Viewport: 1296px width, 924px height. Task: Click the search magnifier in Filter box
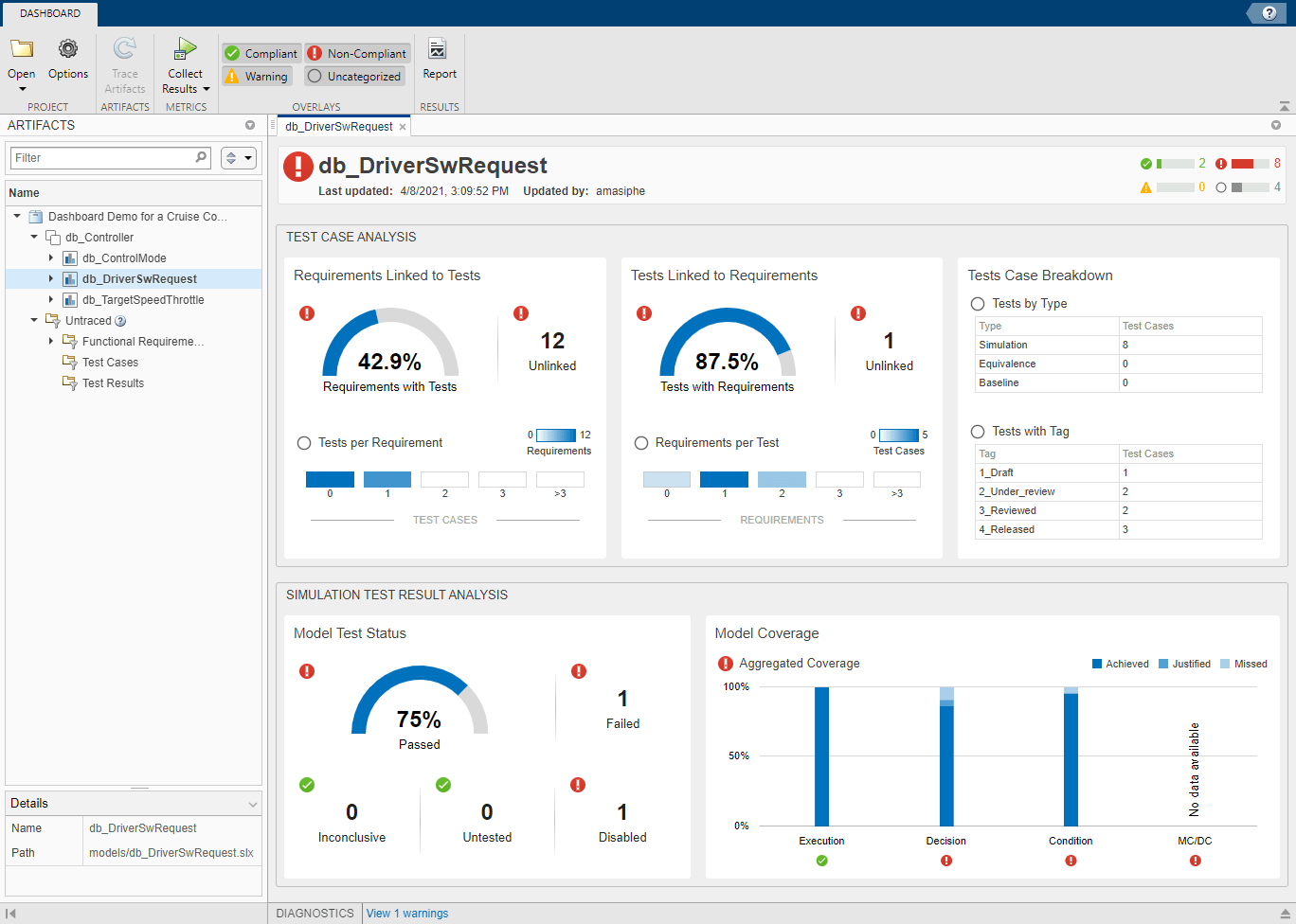pos(201,157)
